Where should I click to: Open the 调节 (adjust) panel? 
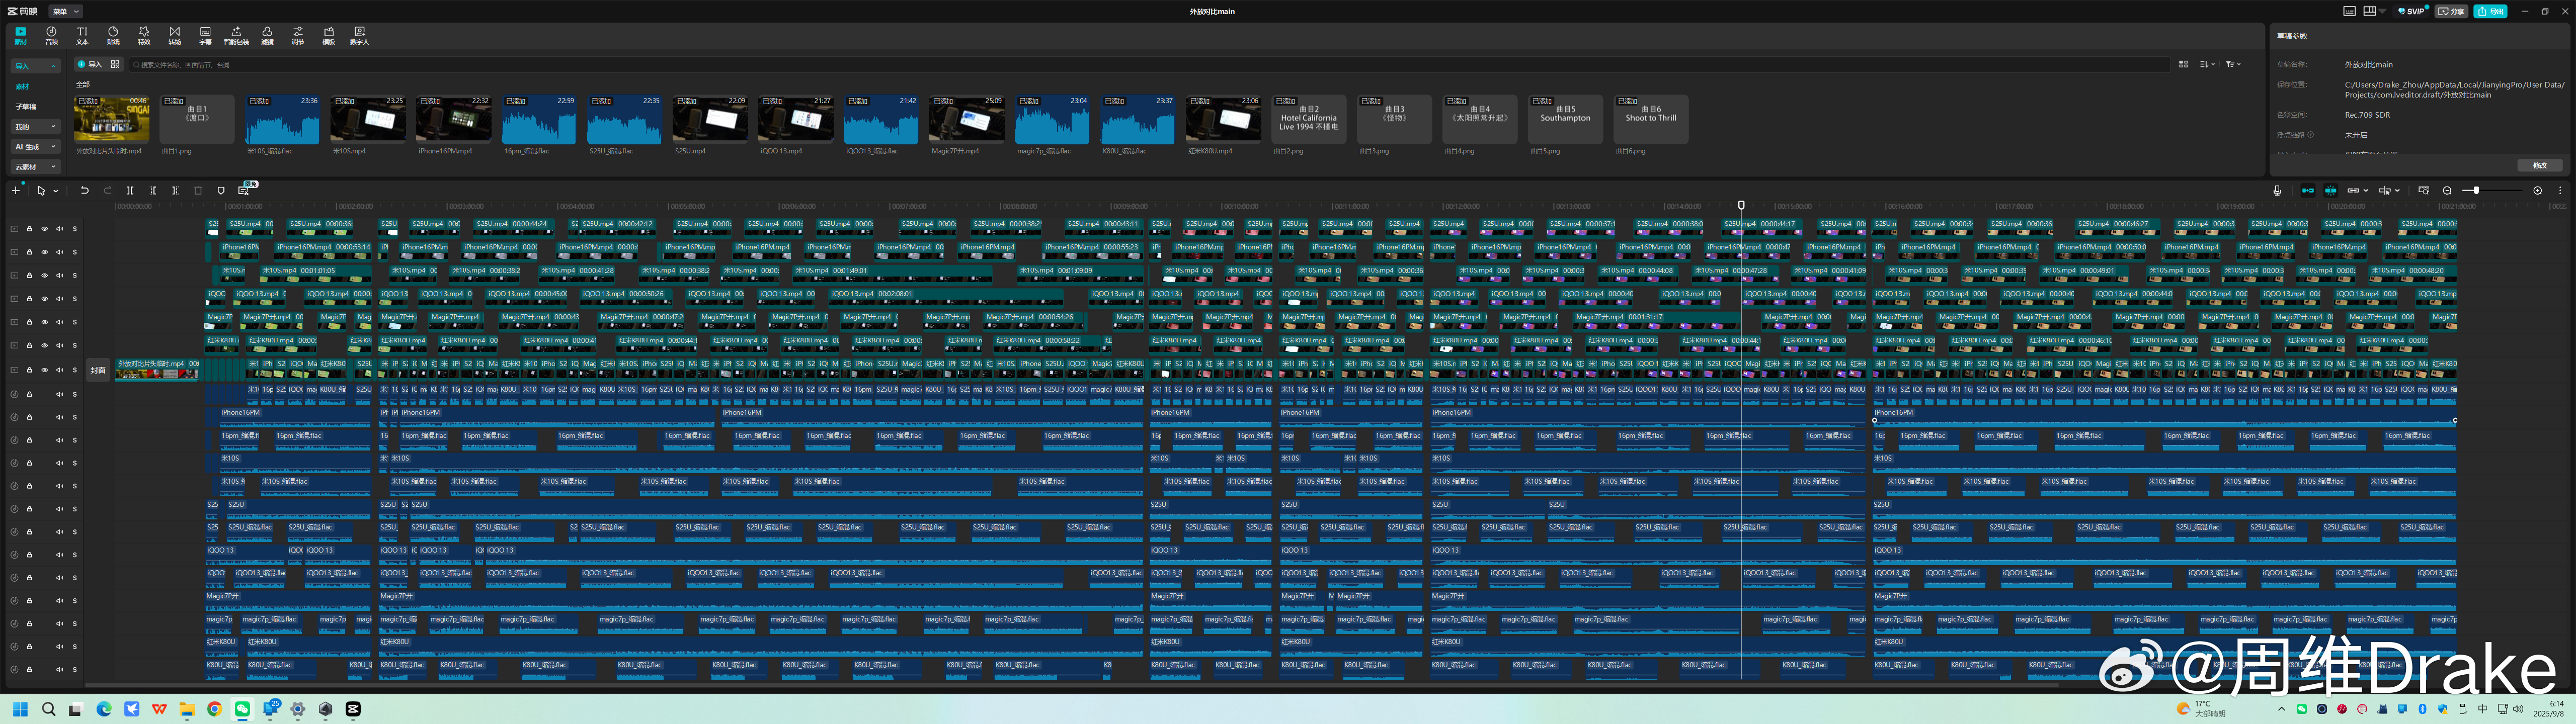pyautogui.click(x=298, y=35)
